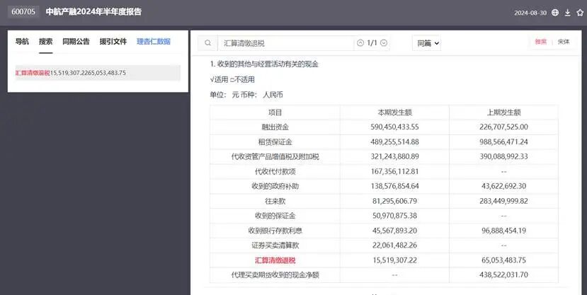Click the 融出资金 row label
This screenshot has height=295, width=587.
pyautogui.click(x=275, y=127)
